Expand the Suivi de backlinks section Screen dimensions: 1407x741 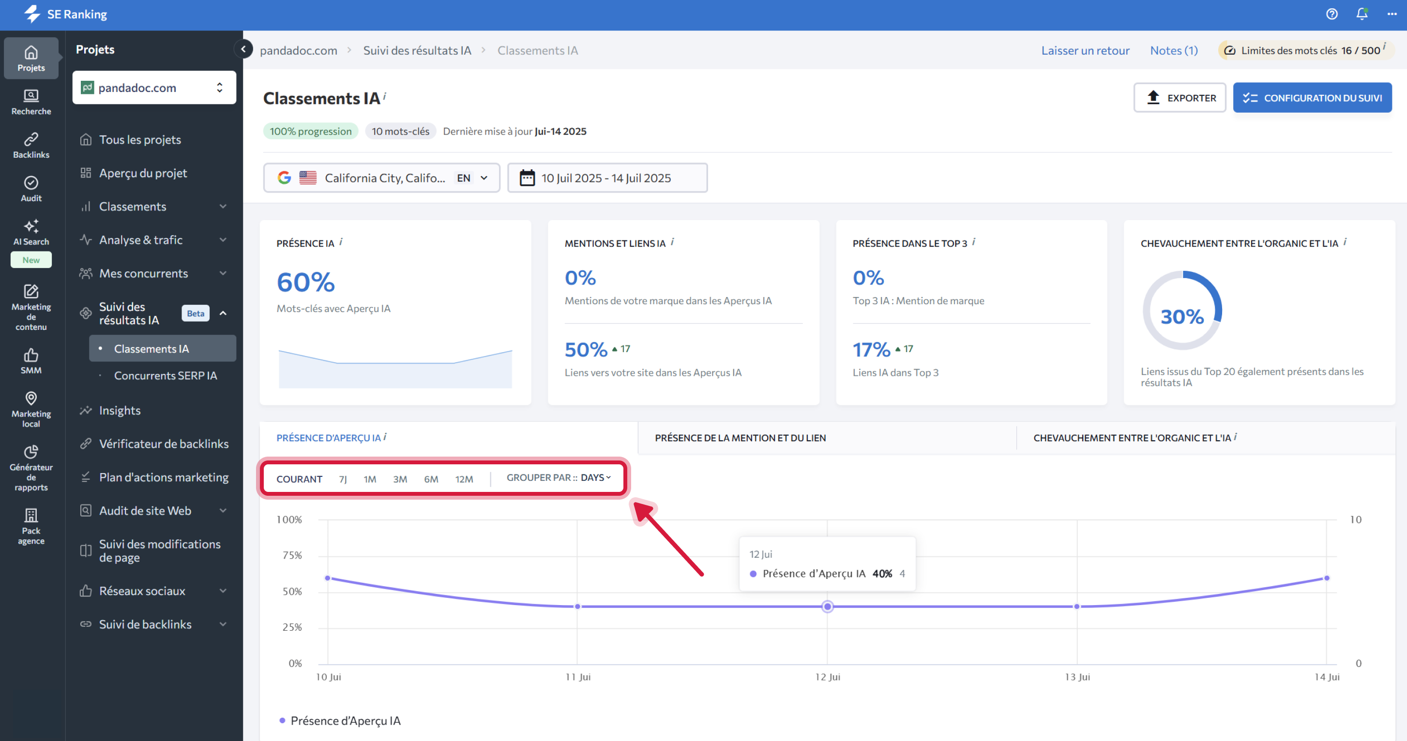point(223,623)
